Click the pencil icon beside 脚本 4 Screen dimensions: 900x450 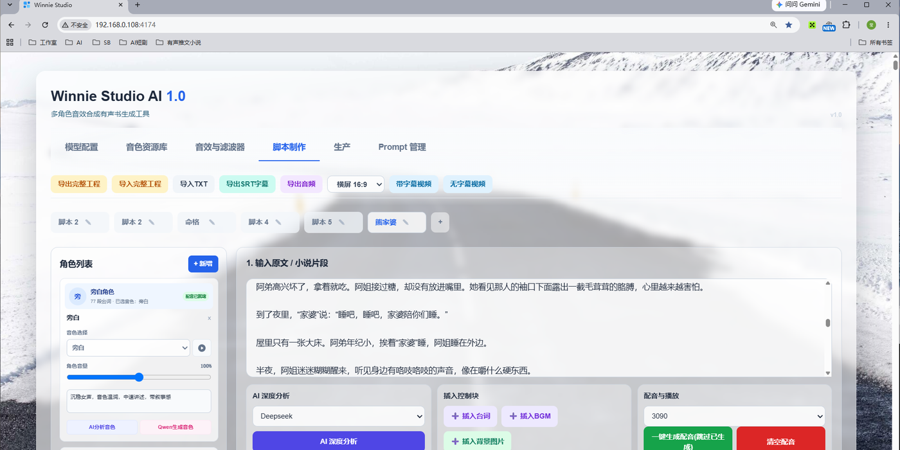tap(278, 222)
